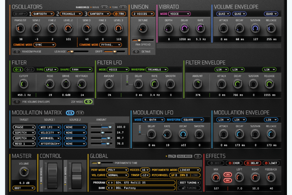Open the Master Edit menu button
292x195 pixels.
tap(24, 188)
